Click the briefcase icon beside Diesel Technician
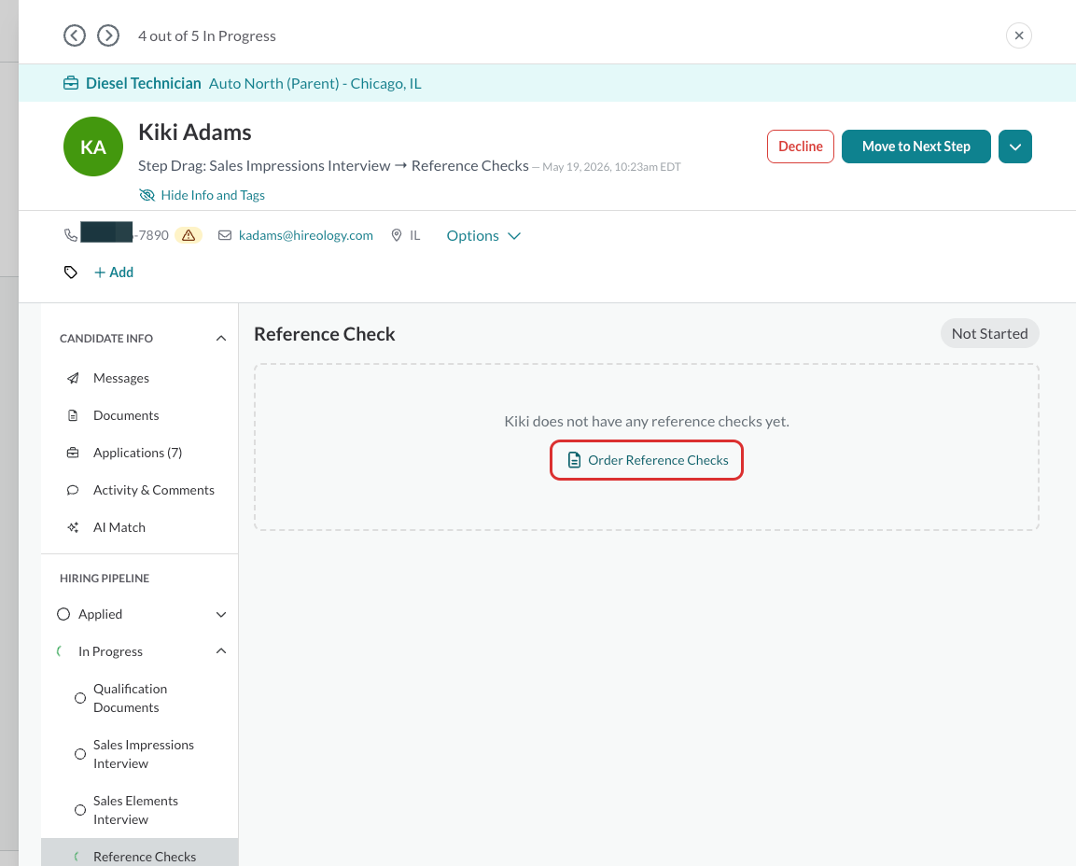Image resolution: width=1076 pixels, height=866 pixels. [71, 84]
